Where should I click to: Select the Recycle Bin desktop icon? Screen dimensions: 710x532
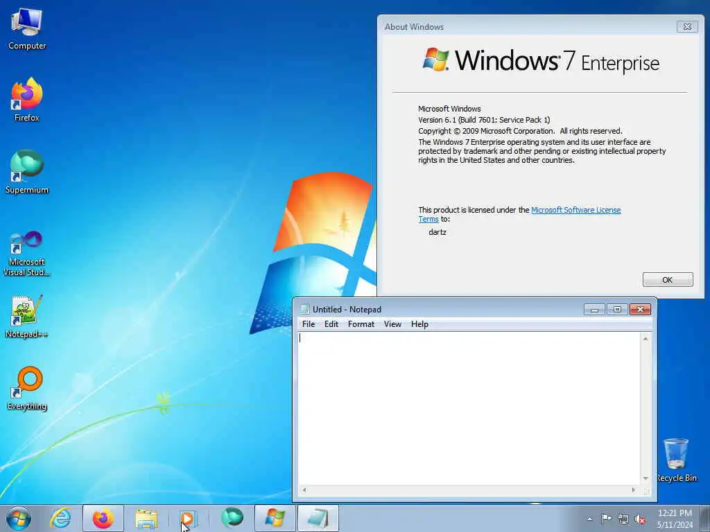[x=677, y=460]
